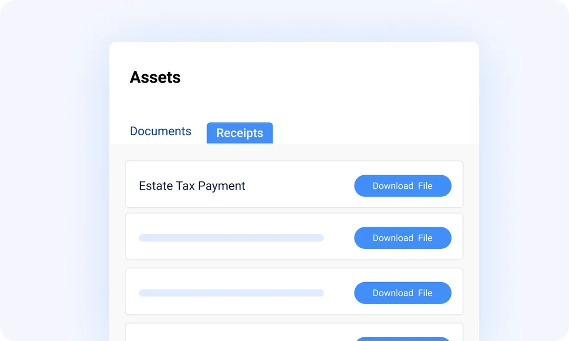Click the Estate Tax Payment title text
Viewport: 569px width, 341px height.
(x=192, y=186)
